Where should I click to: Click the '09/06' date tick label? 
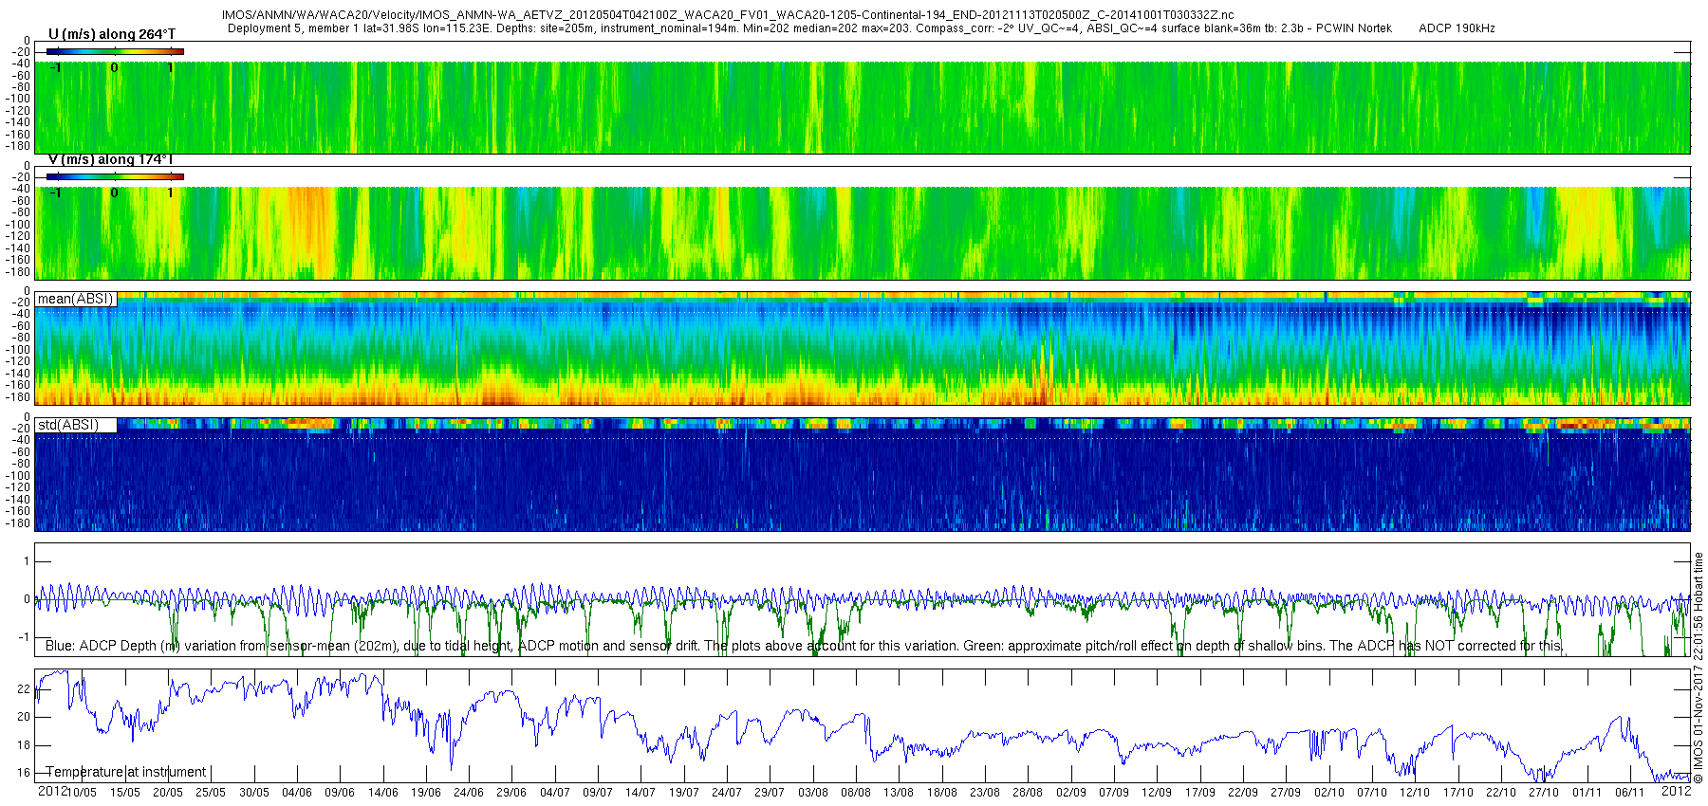tap(340, 793)
